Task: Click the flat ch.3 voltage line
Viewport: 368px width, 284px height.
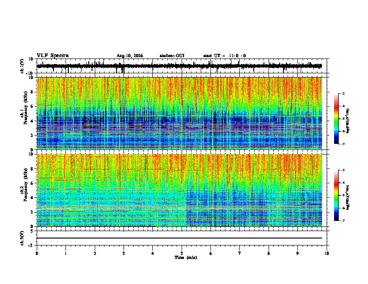Action: (179, 238)
